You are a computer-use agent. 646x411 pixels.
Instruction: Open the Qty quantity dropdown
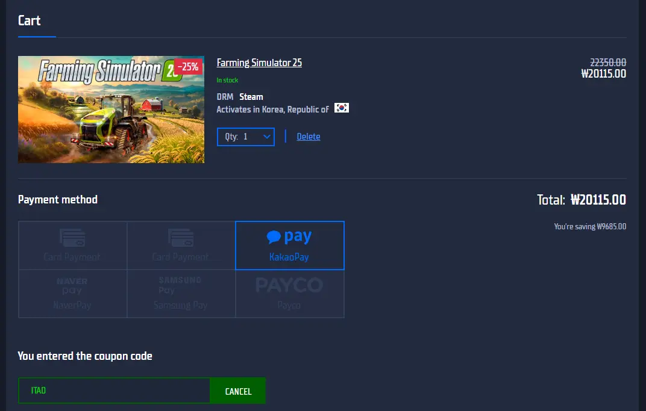click(246, 137)
